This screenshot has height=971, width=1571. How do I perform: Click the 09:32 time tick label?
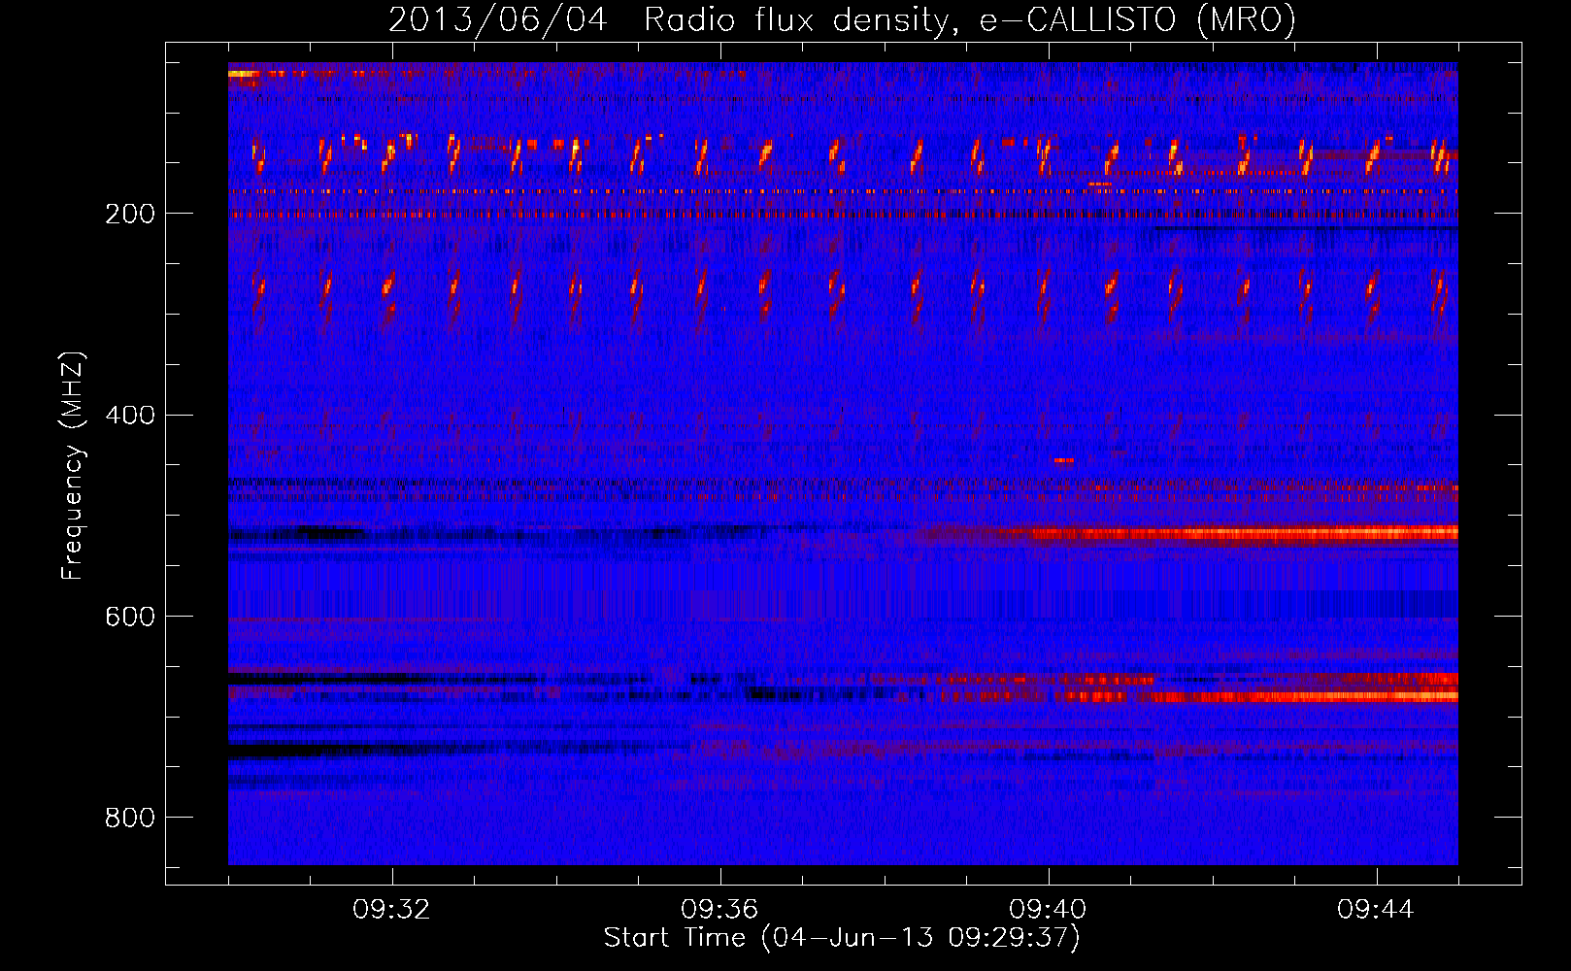pyautogui.click(x=391, y=910)
